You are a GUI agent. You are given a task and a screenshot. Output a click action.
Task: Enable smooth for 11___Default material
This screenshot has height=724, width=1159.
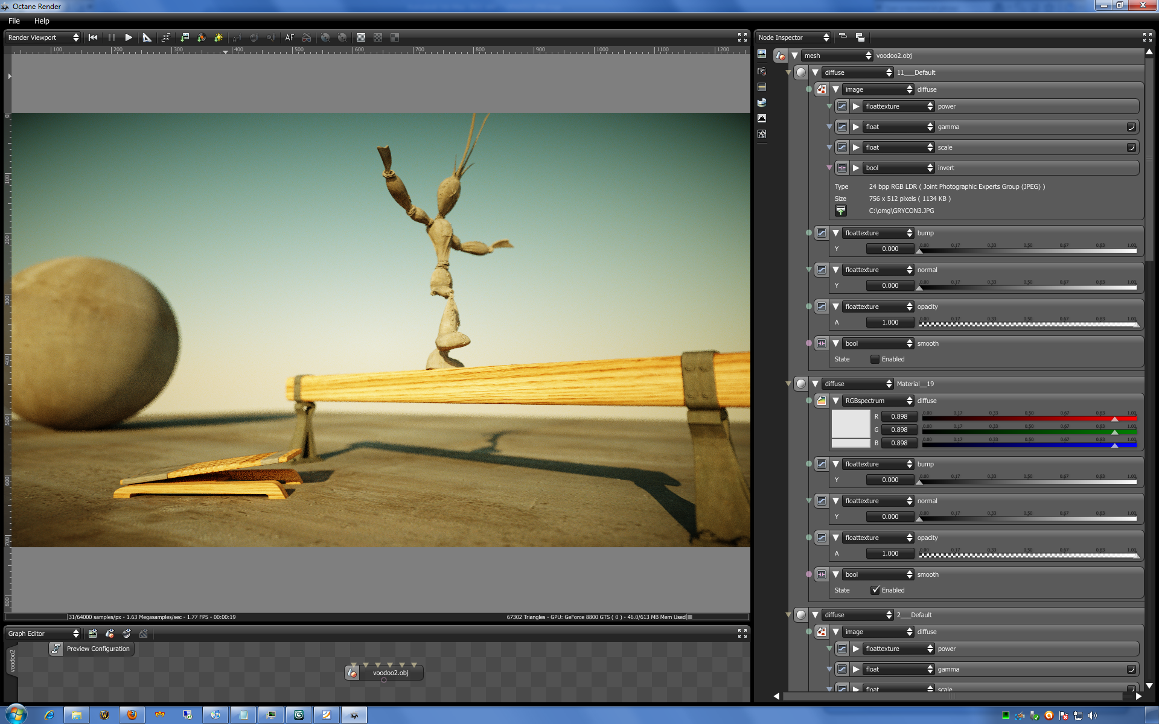[x=875, y=359]
